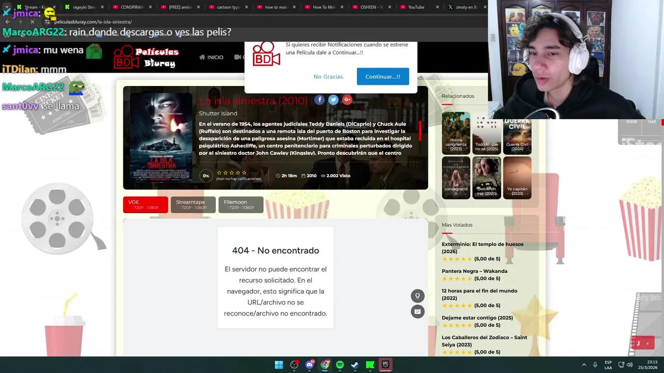Open Chrome tab search dropdown
The image size is (664, 373).
click(7, 7)
